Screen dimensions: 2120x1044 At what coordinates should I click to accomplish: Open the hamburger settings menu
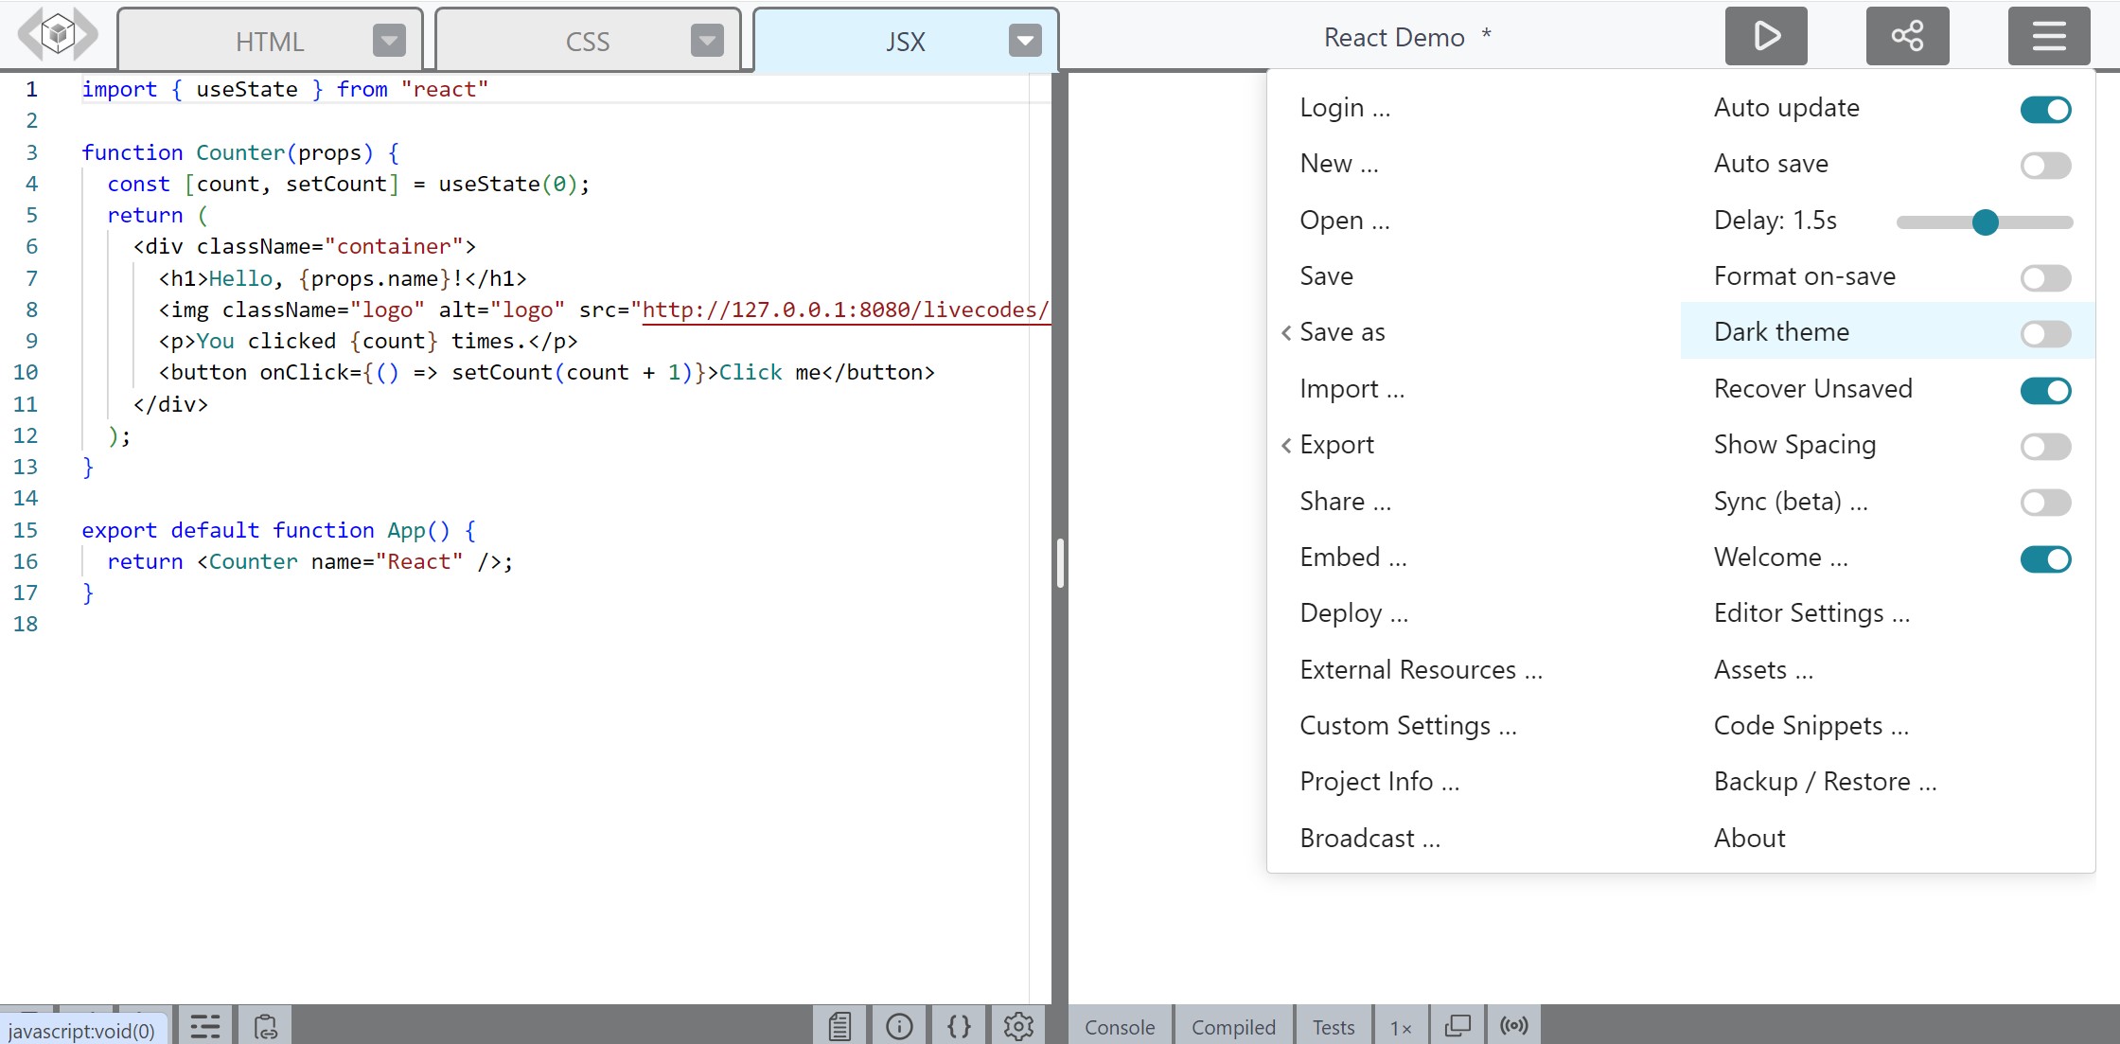tap(2048, 36)
